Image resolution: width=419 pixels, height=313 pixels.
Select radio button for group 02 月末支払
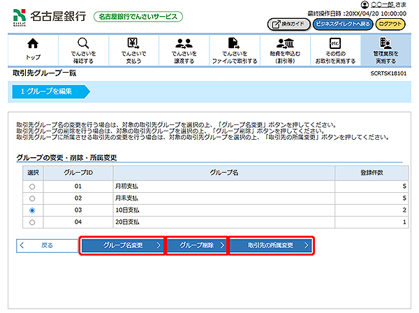click(x=32, y=198)
